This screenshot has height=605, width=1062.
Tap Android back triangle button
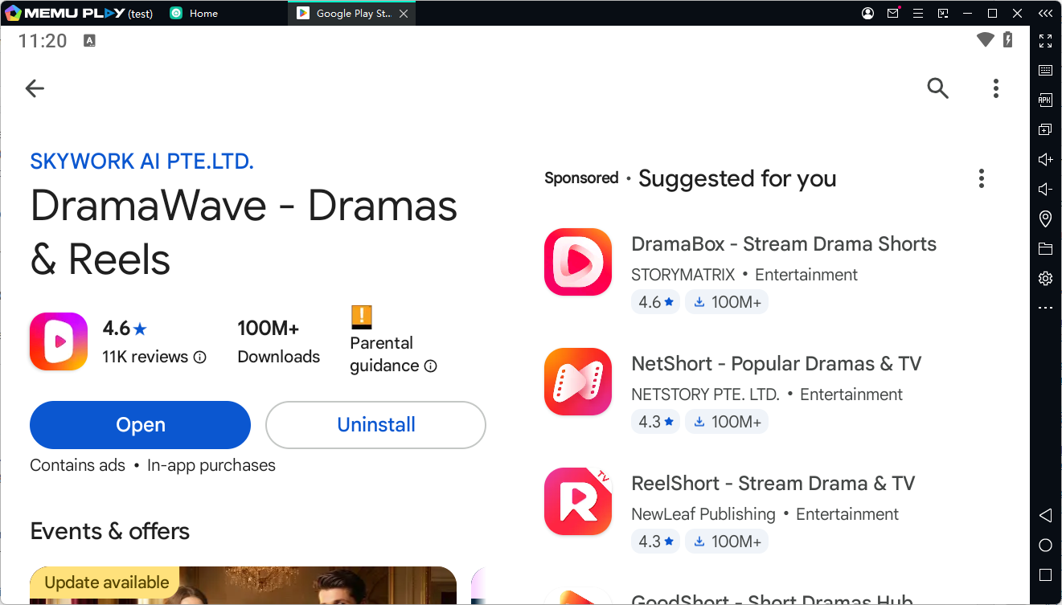coord(1046,515)
